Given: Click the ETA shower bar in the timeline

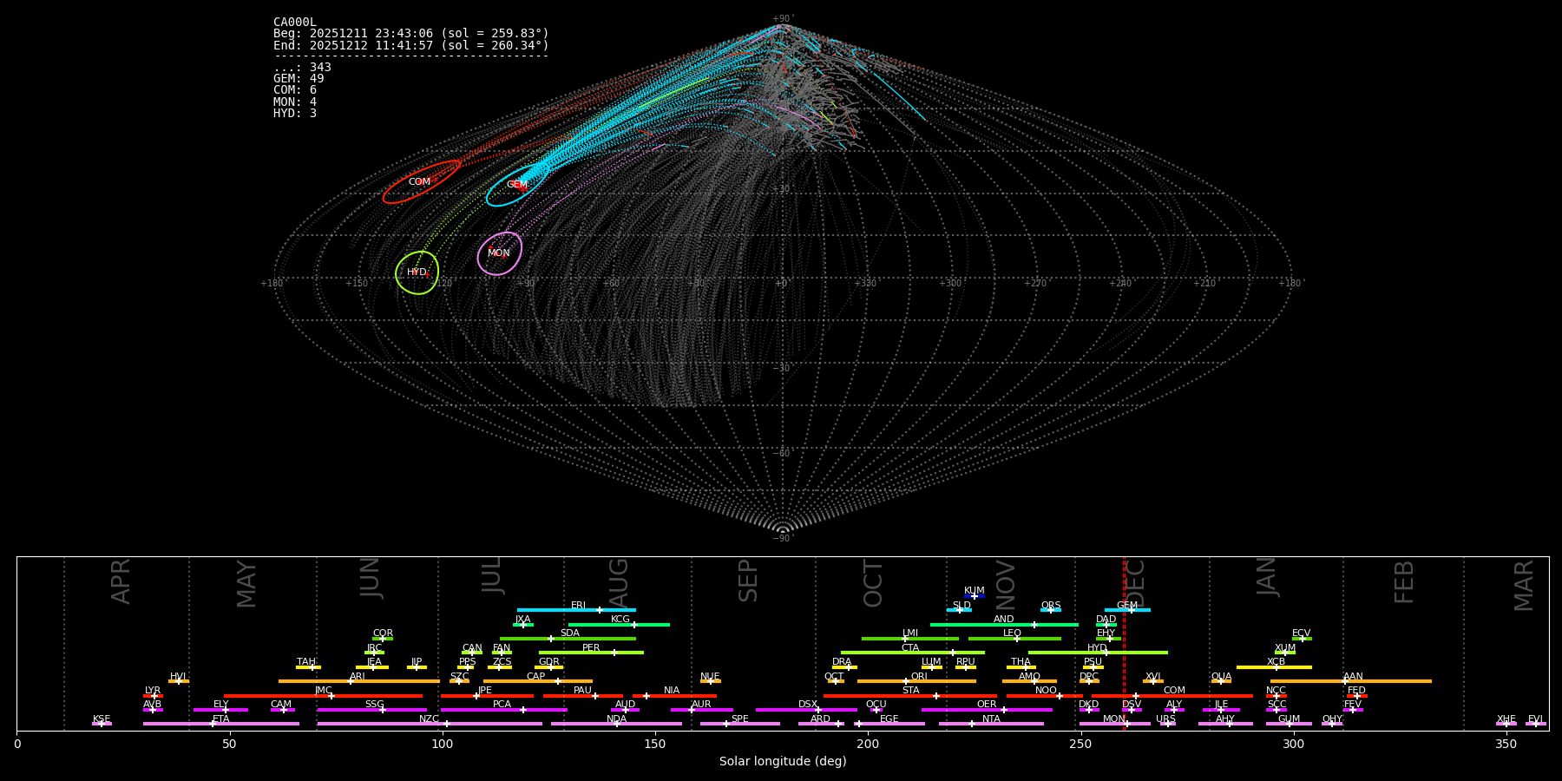Looking at the screenshot, I should click(221, 724).
